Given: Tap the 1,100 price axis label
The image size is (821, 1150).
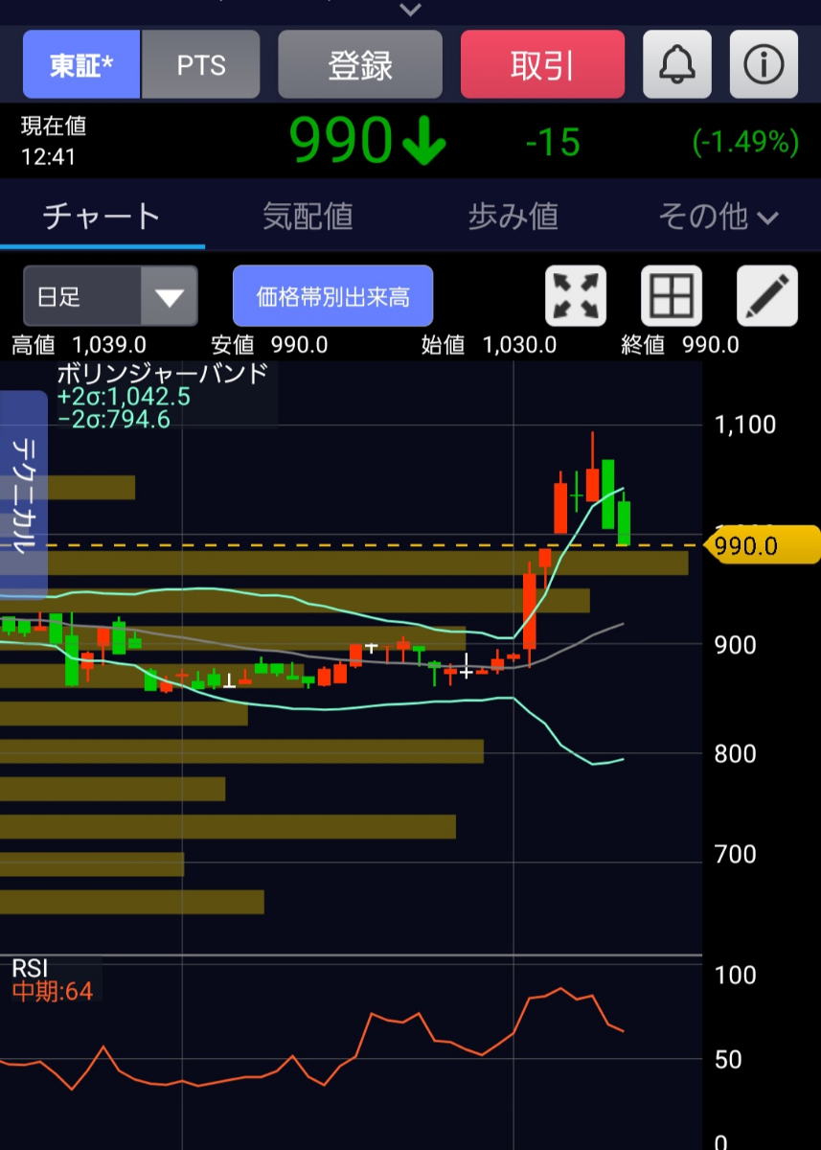Looking at the screenshot, I should (x=745, y=425).
